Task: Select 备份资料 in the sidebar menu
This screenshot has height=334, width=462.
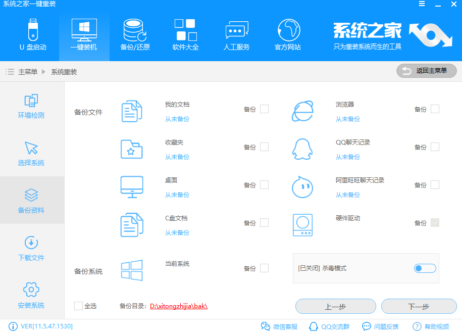Action: [x=31, y=200]
